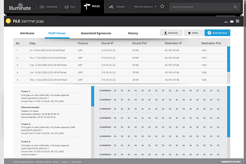Click the Illuminate logo

pos(20,7)
